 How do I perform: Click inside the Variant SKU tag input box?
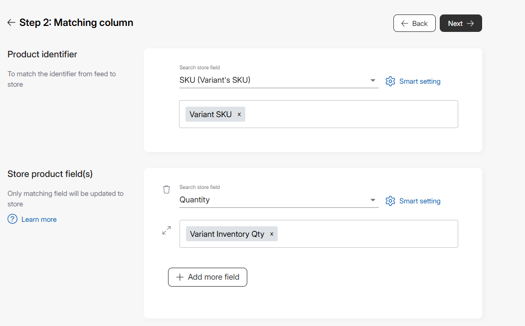pos(349,114)
